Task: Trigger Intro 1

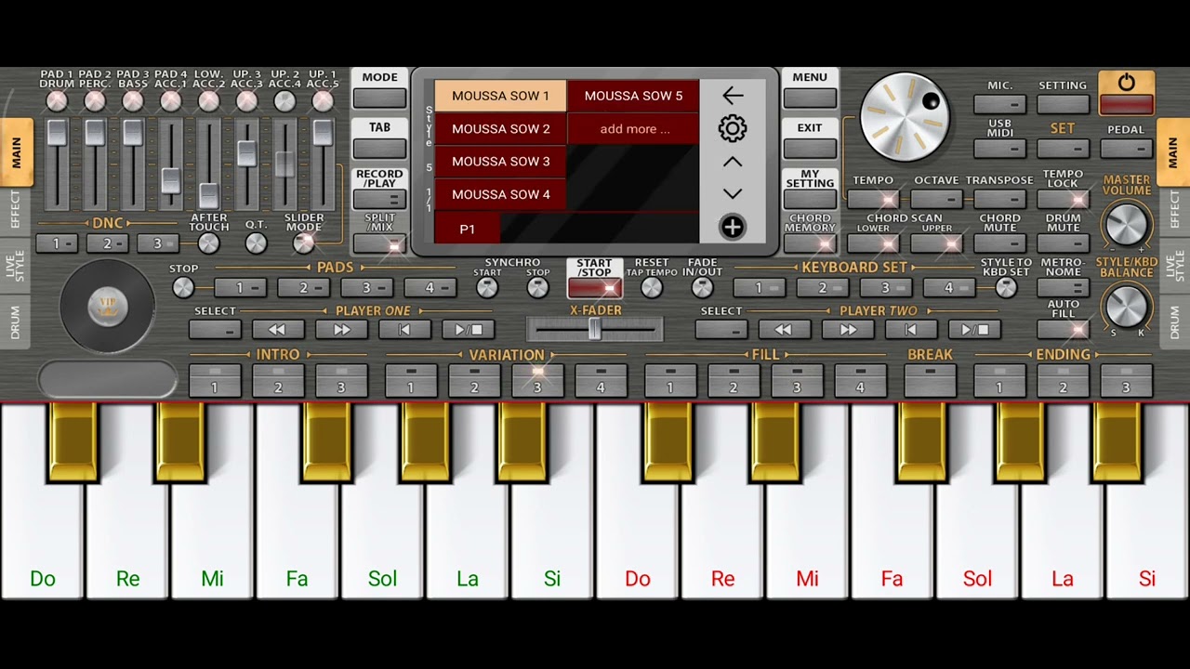Action: pos(214,381)
